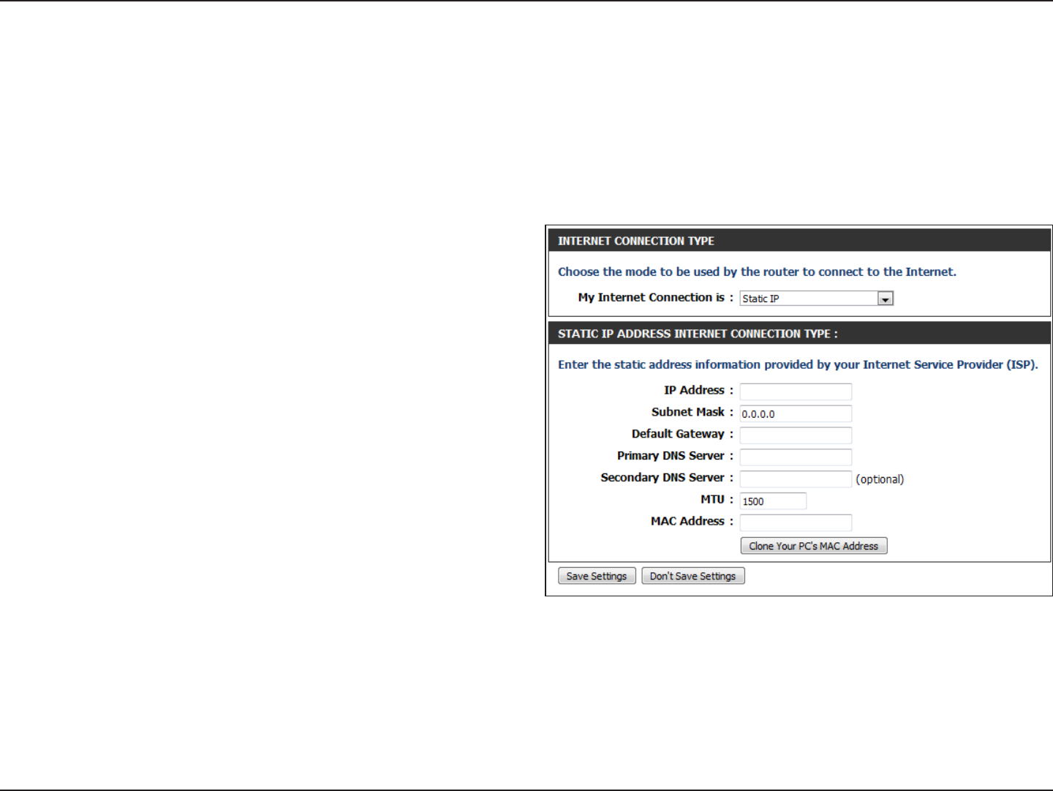Open the My Internet Connection dropdown
This screenshot has width=1053, height=791.
[x=816, y=299]
